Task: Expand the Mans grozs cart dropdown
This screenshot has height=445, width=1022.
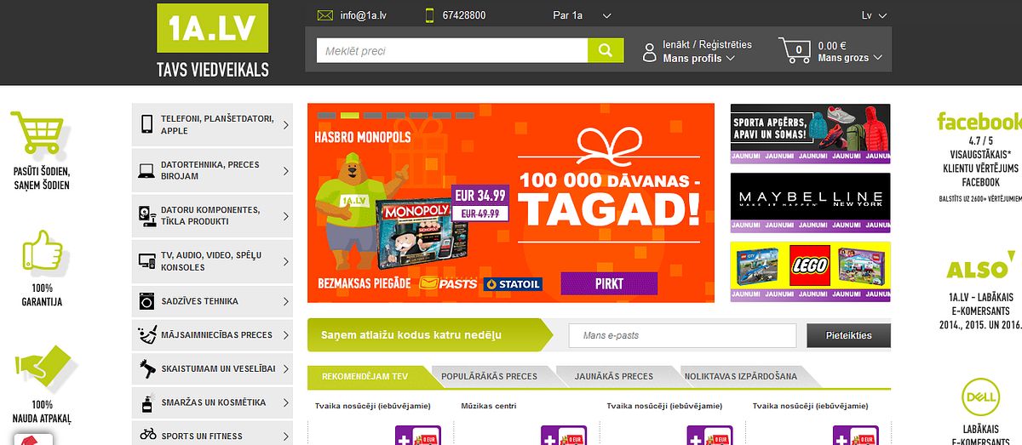Action: (x=849, y=58)
